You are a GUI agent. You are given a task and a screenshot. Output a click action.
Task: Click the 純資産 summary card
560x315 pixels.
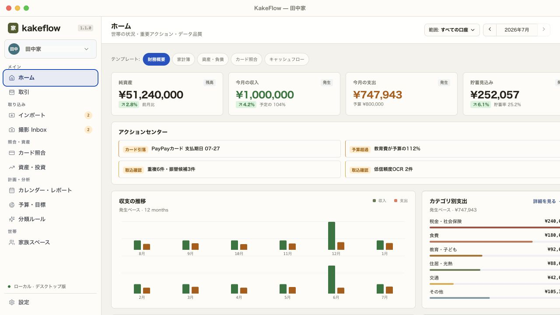tap(167, 94)
